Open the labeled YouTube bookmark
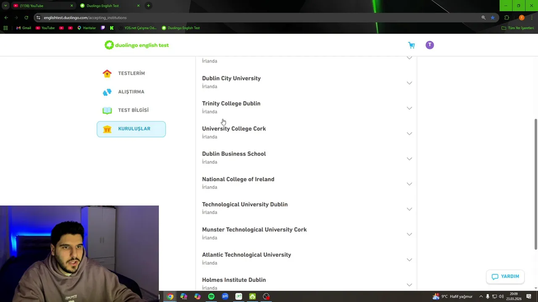The image size is (538, 302). pos(45,28)
